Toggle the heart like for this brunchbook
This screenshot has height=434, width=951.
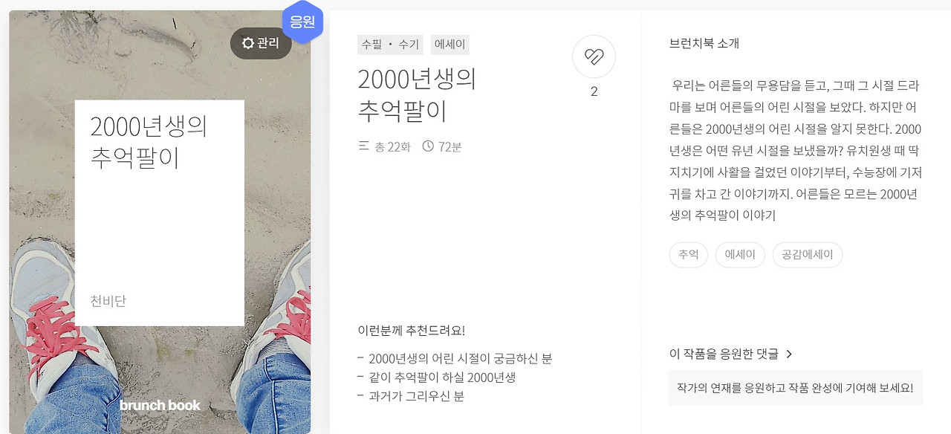coord(593,56)
